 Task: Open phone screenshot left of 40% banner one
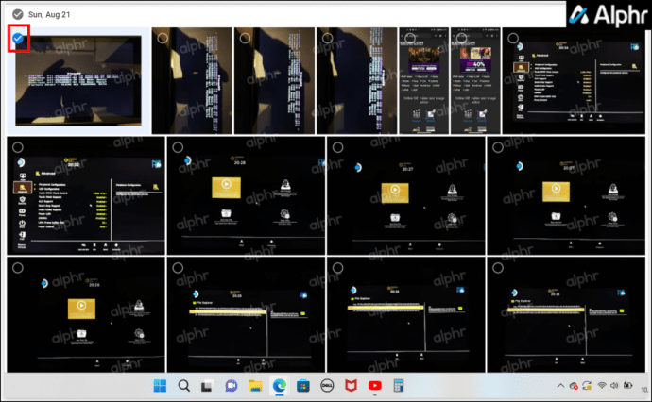pyautogui.click(x=423, y=80)
